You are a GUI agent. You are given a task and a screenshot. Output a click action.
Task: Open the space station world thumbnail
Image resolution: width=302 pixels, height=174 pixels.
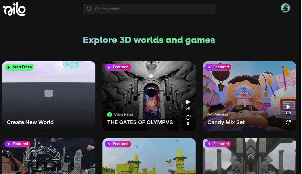click(x=49, y=156)
